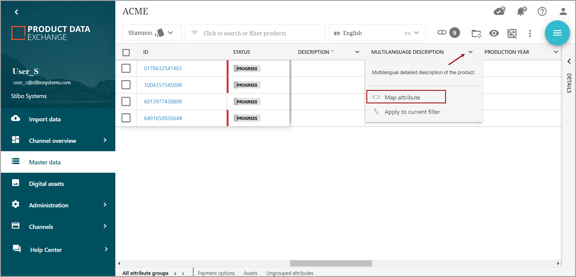Screen dimensions: 576x277
Task: Check the box for product 0178632541403
Action: point(126,68)
